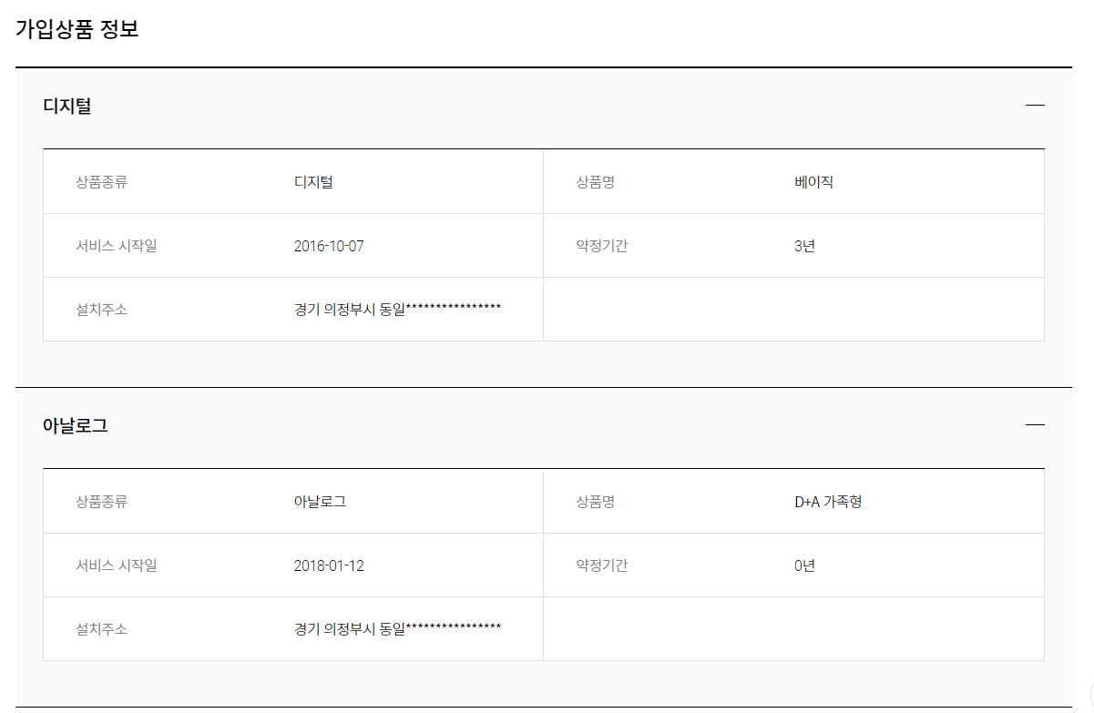Click the 2018-01-12 service start date
Image resolution: width=1094 pixels, height=713 pixels.
coord(329,565)
